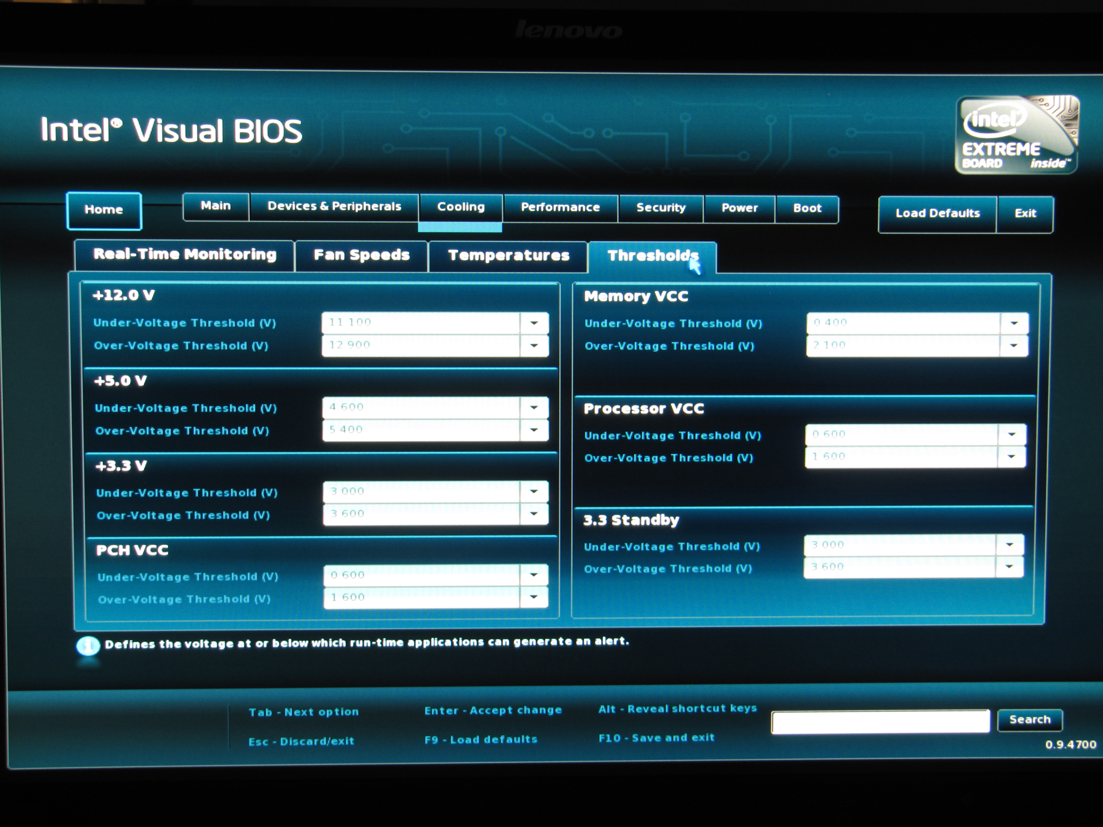Open the Security tab
1103x827 pixels.
click(661, 208)
